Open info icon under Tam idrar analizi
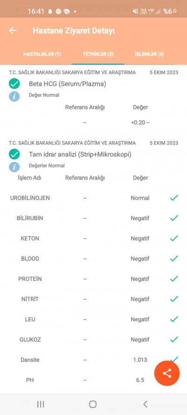The height and width of the screenshot is (415, 187). [14, 167]
